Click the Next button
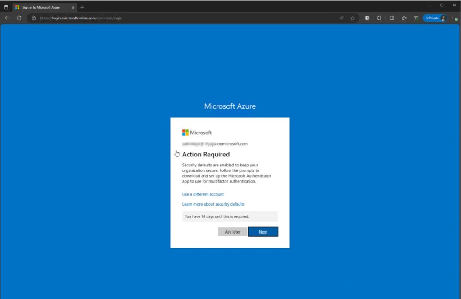 point(263,232)
